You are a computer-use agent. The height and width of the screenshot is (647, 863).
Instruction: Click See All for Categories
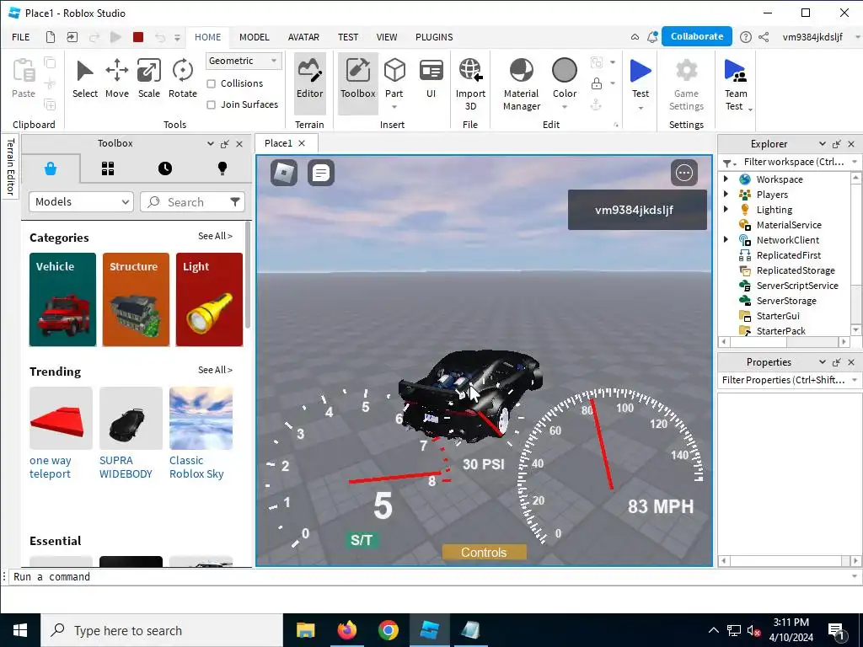[215, 236]
